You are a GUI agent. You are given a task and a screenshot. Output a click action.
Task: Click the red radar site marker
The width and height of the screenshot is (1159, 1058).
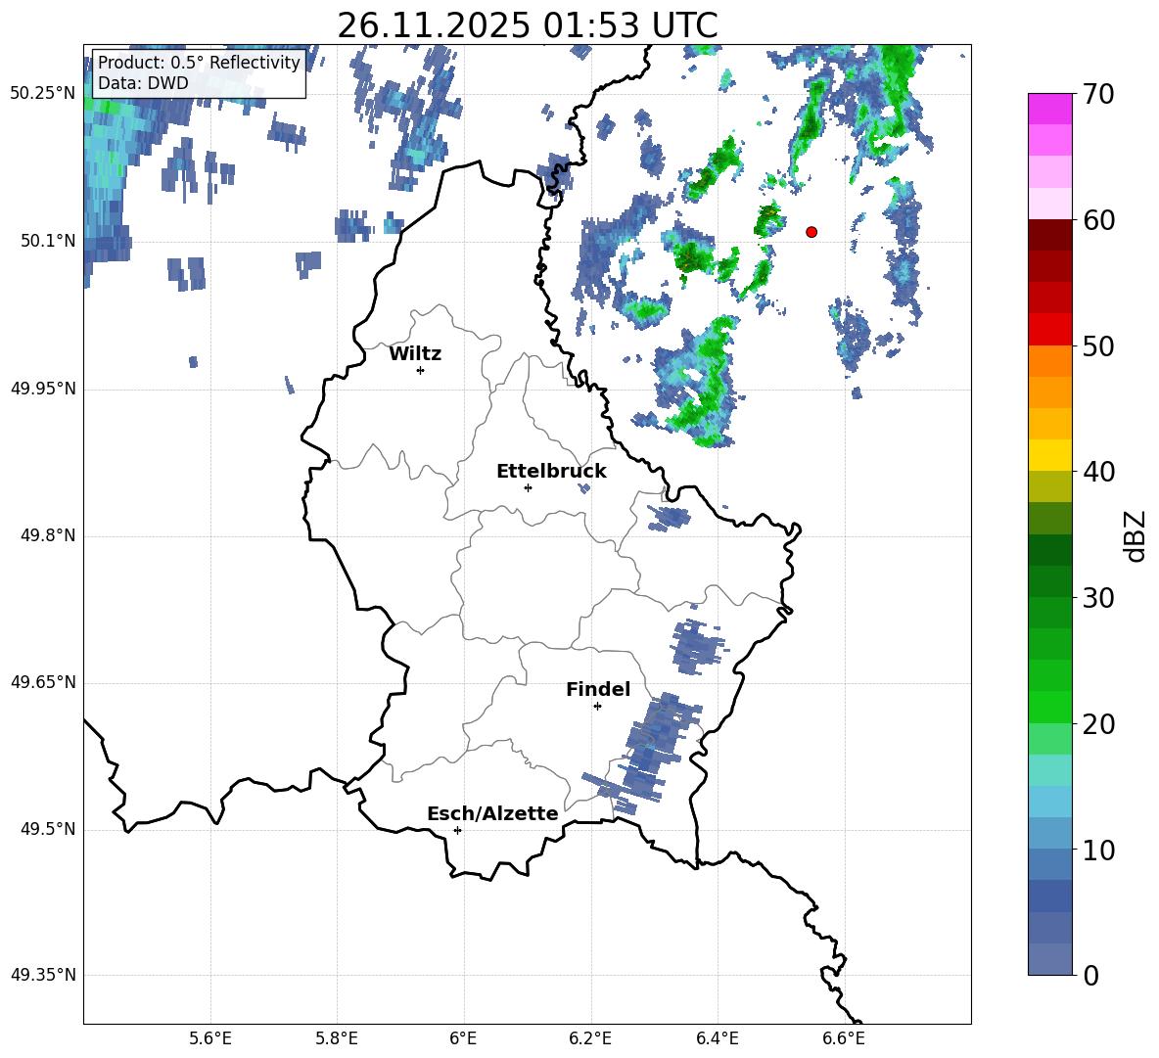coord(811,232)
